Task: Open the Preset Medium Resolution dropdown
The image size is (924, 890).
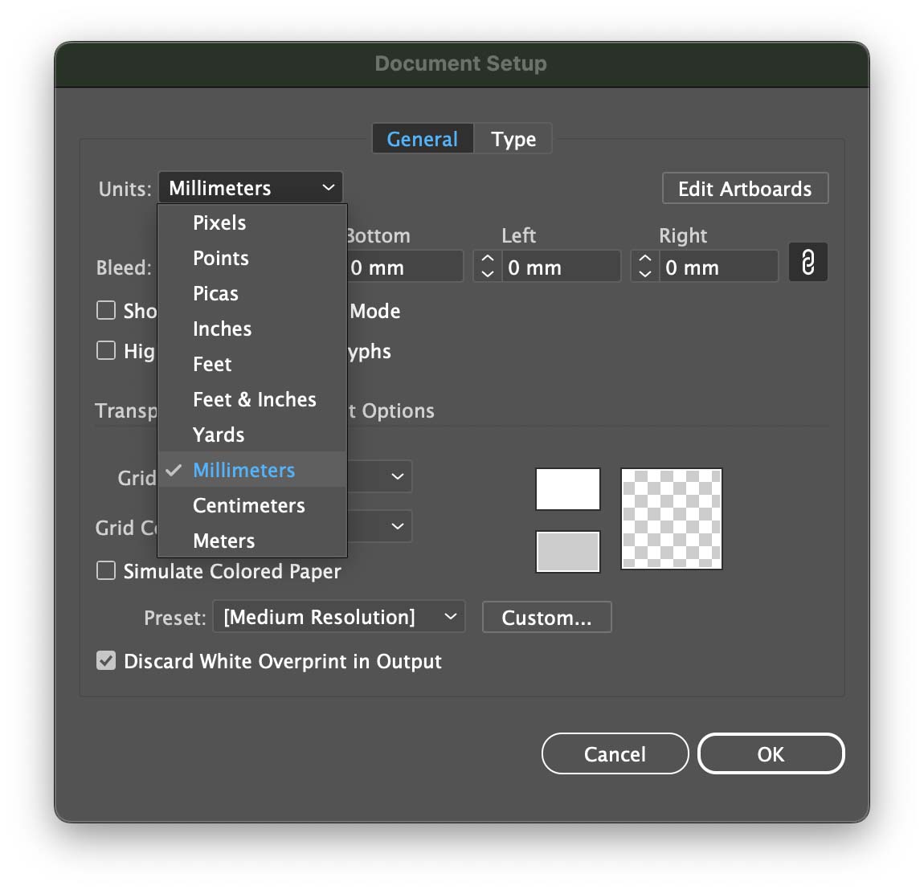Action: tap(338, 617)
